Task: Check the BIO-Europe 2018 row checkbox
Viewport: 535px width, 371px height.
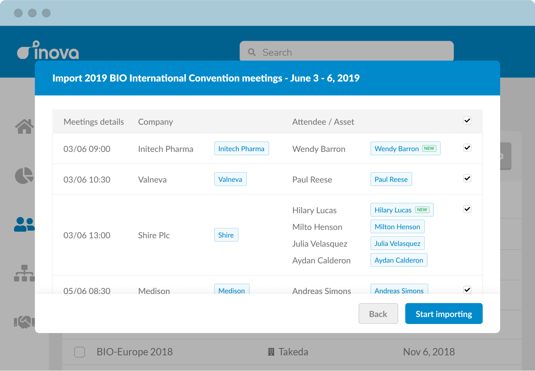Action: tap(80, 352)
